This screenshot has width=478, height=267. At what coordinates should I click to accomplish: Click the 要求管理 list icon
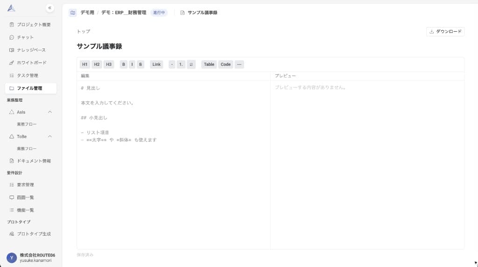click(x=12, y=185)
